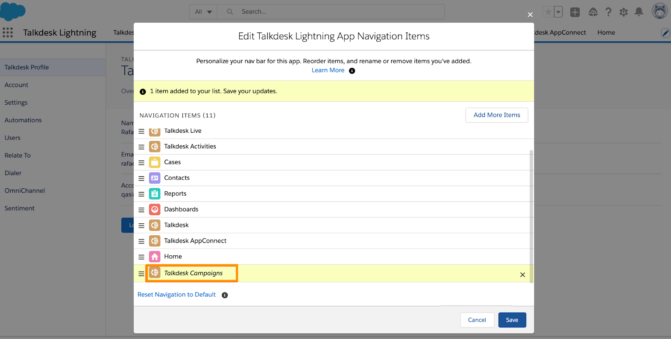Image resolution: width=671 pixels, height=339 pixels.
Task: Click the teal Reports icon
Action: [155, 194]
